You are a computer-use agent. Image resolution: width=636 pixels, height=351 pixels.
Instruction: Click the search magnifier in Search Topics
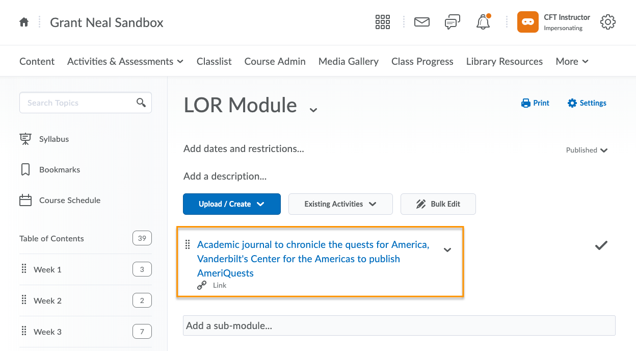[x=141, y=103]
